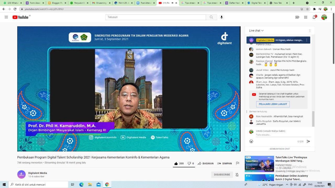Focus the 'Tulis sesuatu...' chat input

click(x=283, y=135)
